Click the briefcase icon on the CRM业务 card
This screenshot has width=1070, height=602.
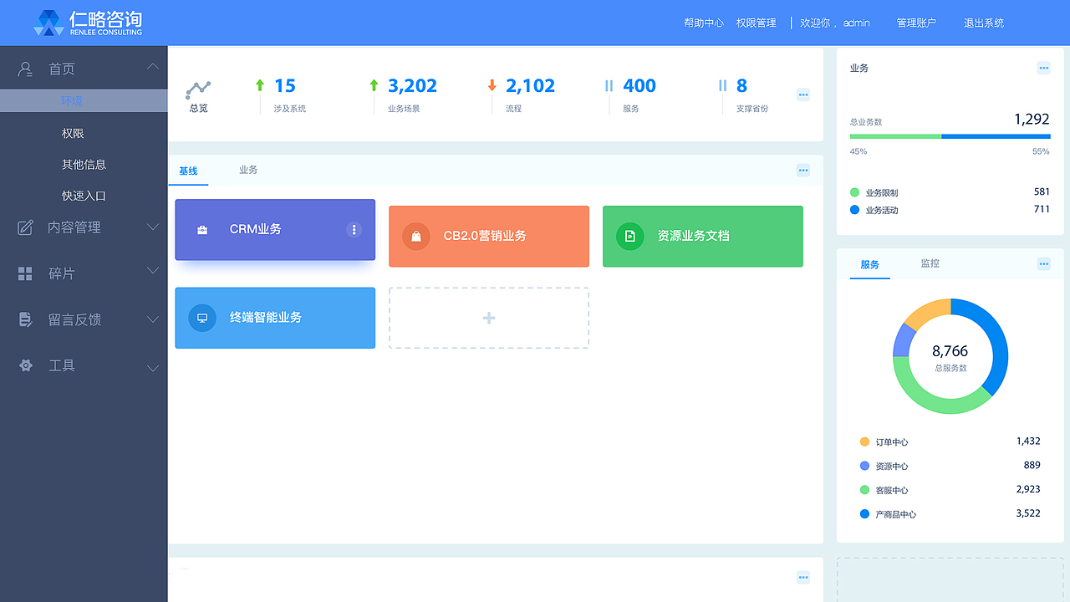coord(201,229)
